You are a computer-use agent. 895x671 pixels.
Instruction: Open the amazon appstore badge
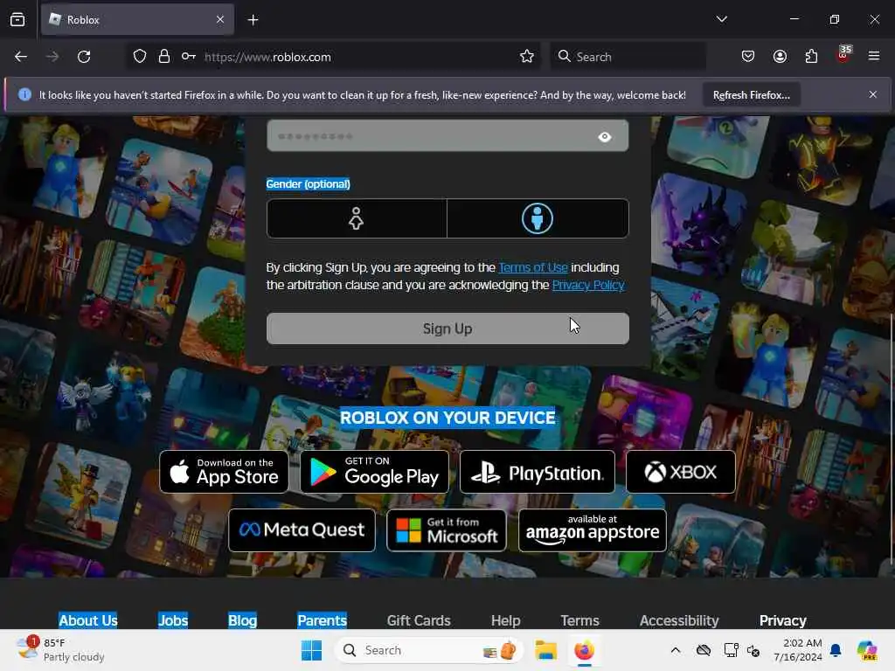tap(593, 530)
